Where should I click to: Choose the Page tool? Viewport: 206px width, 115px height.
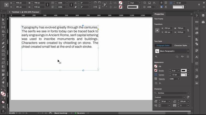3,23
